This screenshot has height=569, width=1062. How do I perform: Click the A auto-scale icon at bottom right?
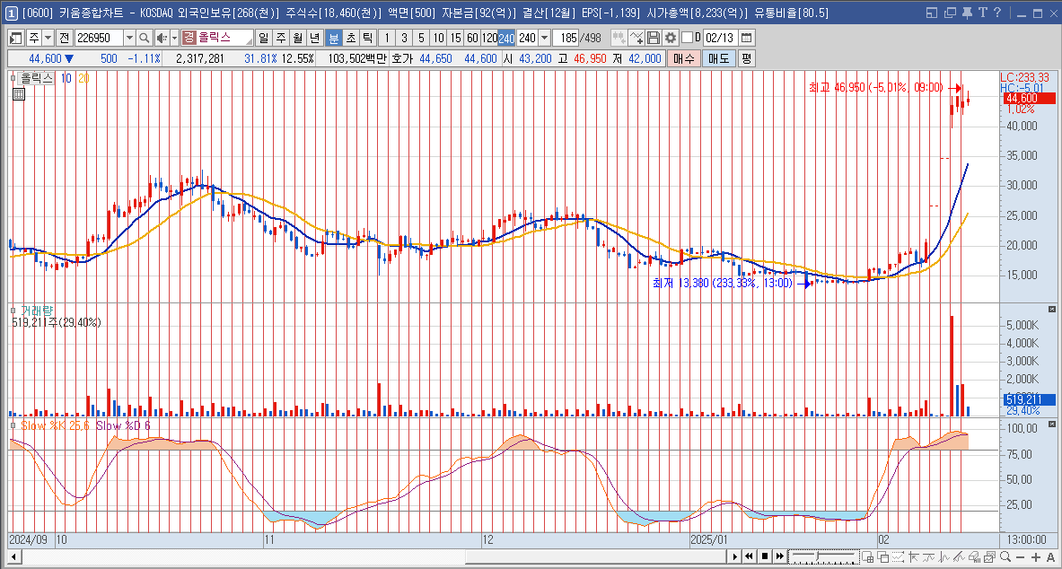(1049, 556)
